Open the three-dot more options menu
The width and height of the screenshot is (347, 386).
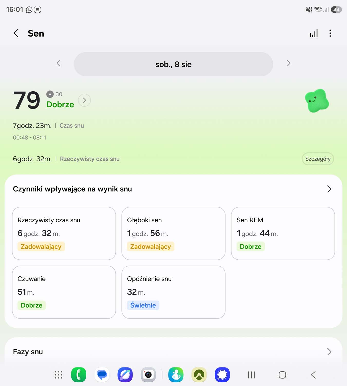330,33
